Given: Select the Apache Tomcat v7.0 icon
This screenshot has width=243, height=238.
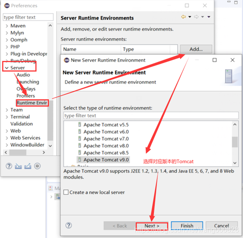Looking at the screenshot, I should (79, 139).
